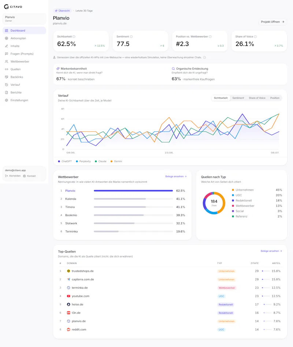Switch chart to Sichtbarkeit tab

(220, 98)
